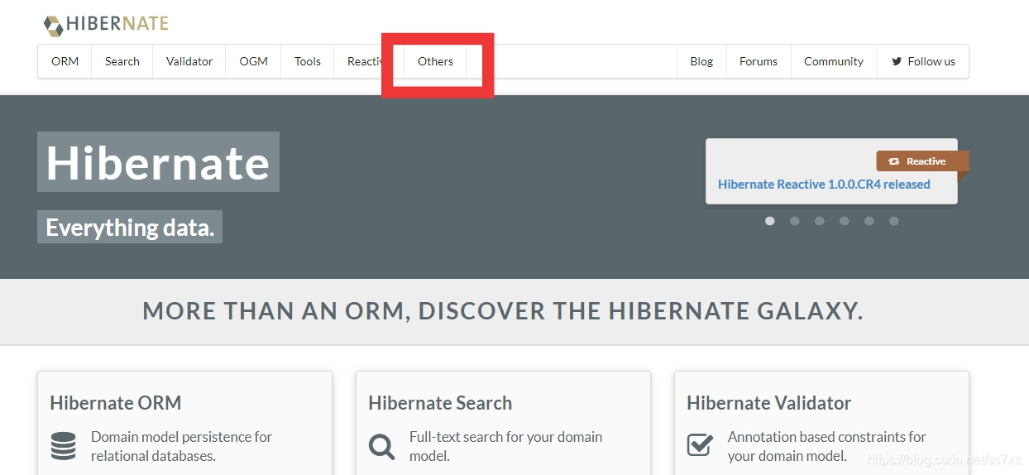1029x475 pixels.
Task: Click the HIBERNATE wordmark in header
Action: (x=117, y=24)
